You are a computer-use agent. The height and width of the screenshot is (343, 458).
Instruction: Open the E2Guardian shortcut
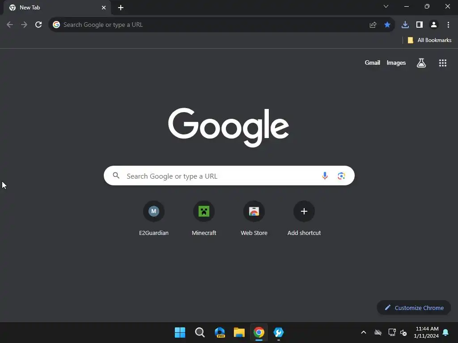154,218
